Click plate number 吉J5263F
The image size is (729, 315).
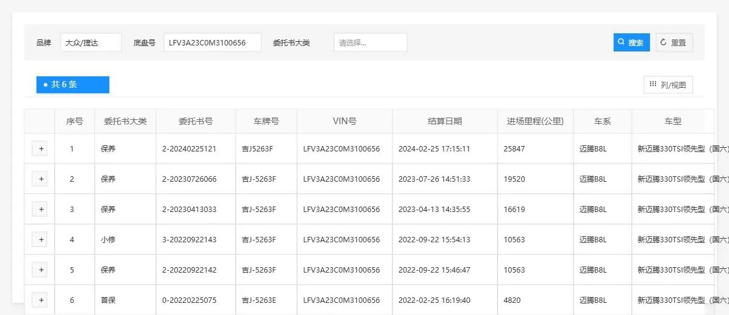tap(258, 149)
